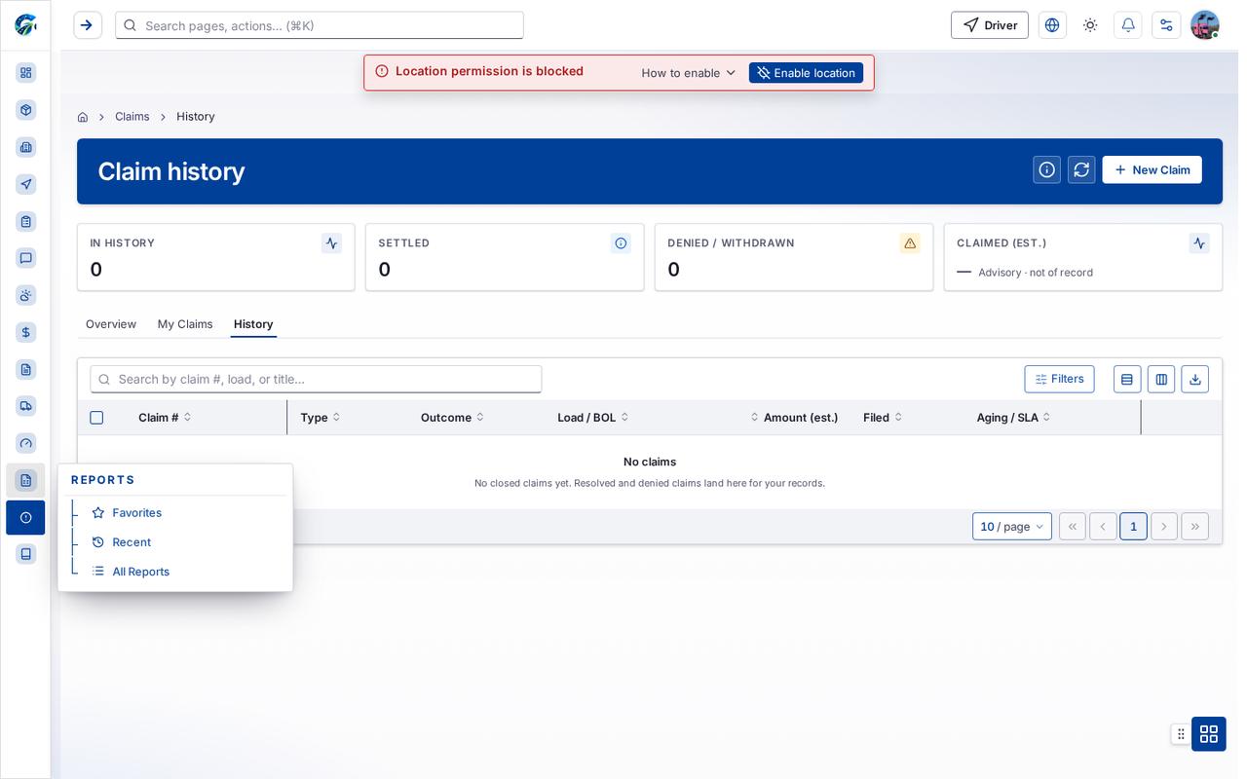Open the chat message sidebar icon

tap(26, 258)
